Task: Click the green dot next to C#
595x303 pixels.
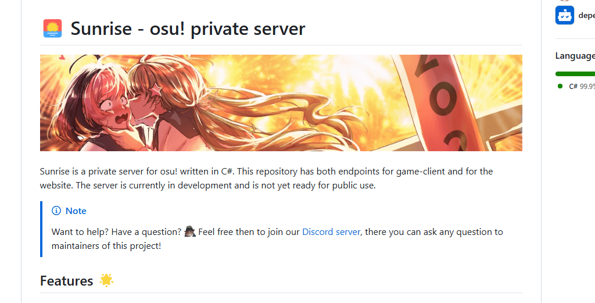Action: [560, 86]
